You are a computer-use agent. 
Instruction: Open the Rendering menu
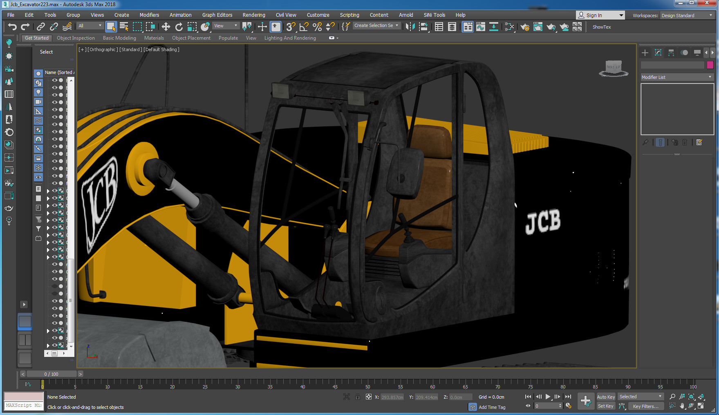(x=253, y=15)
